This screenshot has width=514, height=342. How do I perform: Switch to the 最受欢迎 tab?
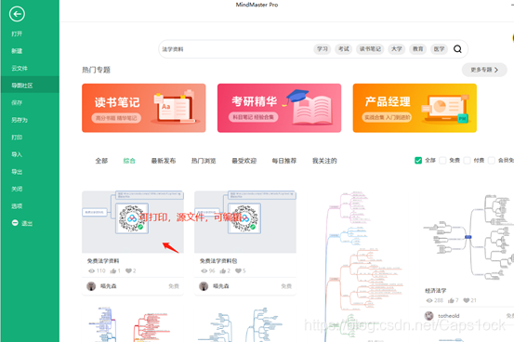[x=244, y=161]
